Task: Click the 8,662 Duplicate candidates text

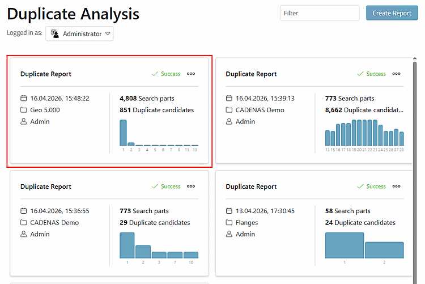Action: (364, 110)
